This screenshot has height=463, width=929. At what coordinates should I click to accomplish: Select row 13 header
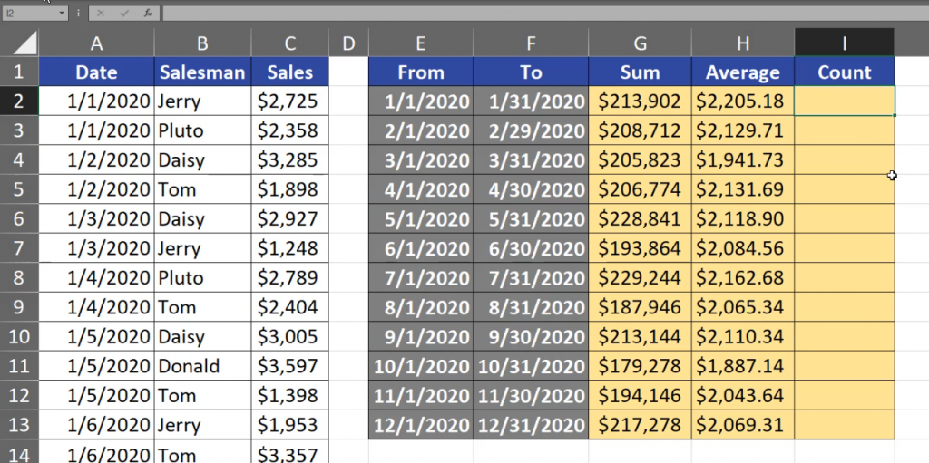click(x=19, y=425)
